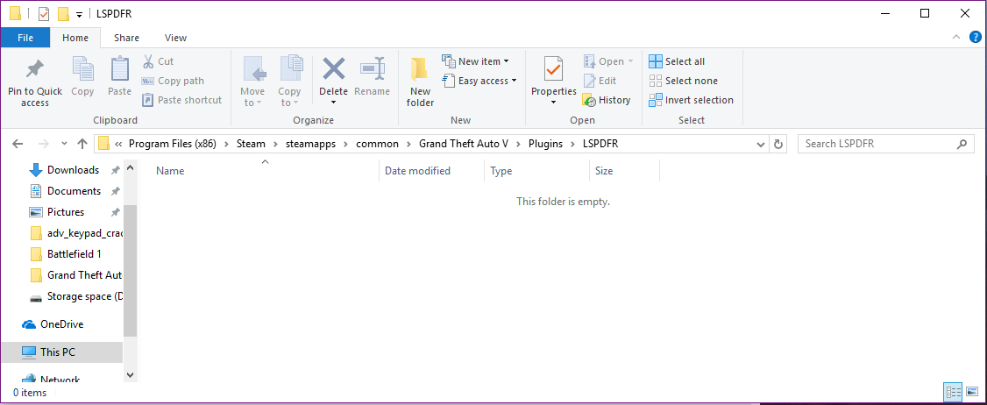This screenshot has height=405, width=987.
Task: Click the Edit button in Open group
Action: coord(600,81)
